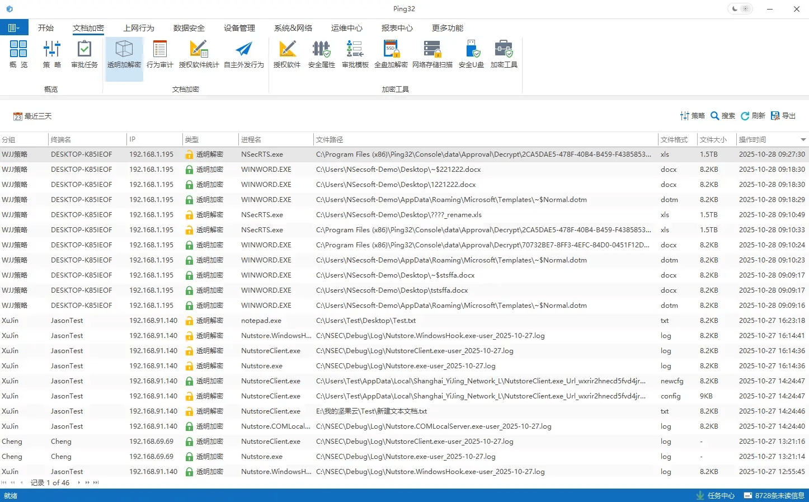Viewport: 809px width, 502px height.
Task: Launch the 网络存储扫描 tool
Action: pyautogui.click(x=432, y=55)
